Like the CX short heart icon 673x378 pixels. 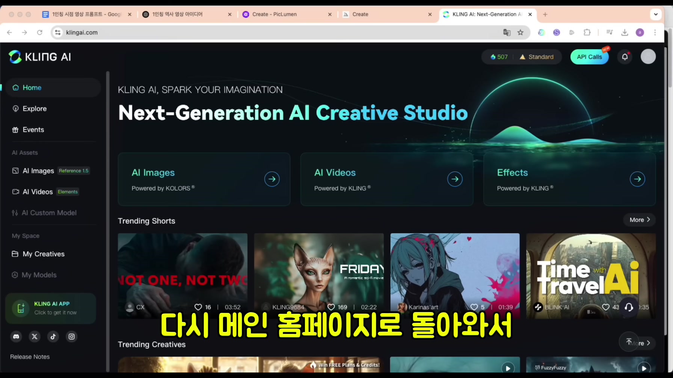(x=198, y=307)
